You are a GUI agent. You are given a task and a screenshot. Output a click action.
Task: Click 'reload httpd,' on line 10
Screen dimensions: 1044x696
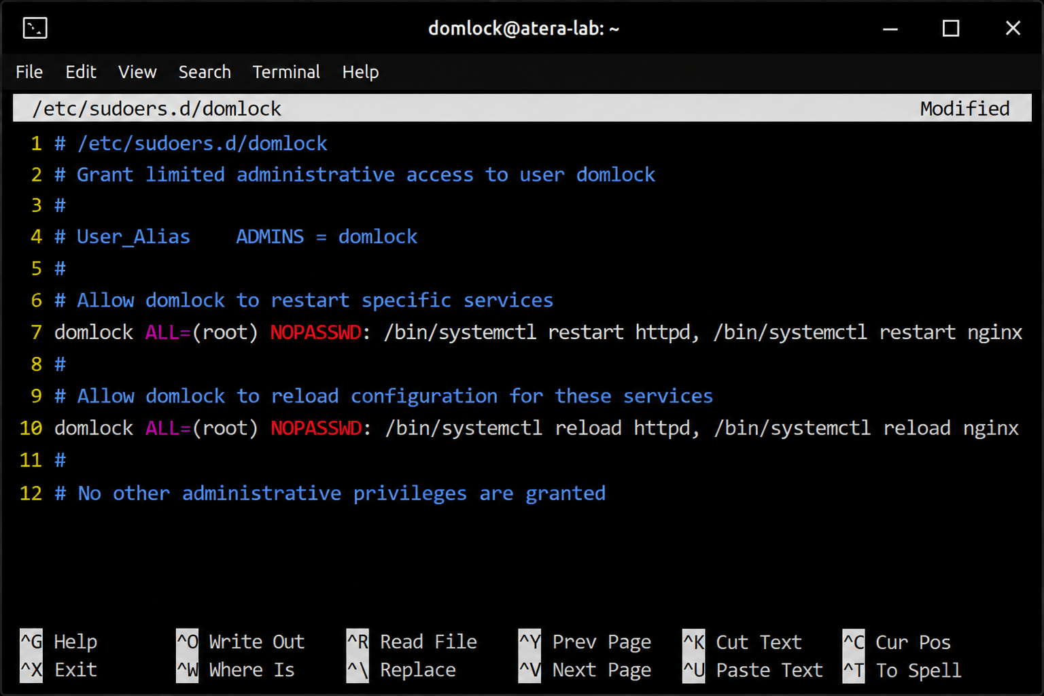point(627,428)
